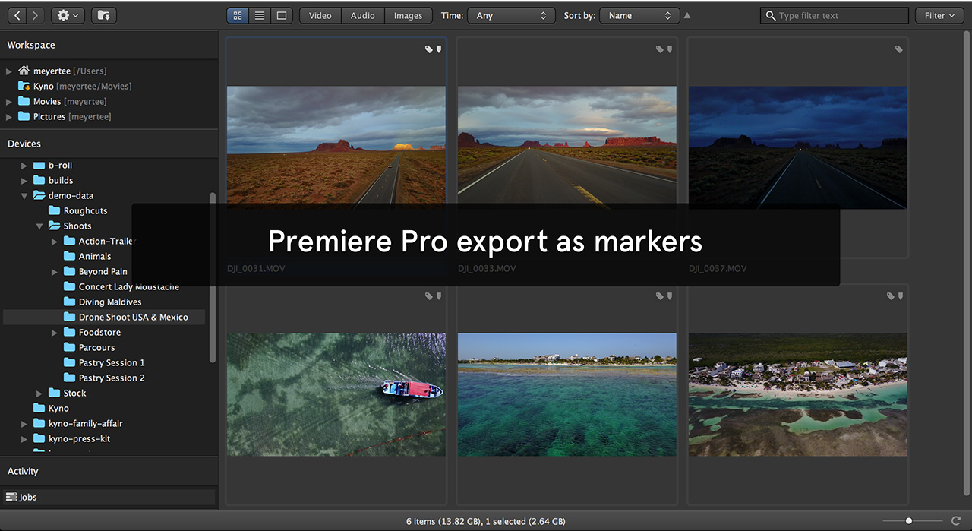Open the Sort by Name dropdown
This screenshot has width=972, height=531.
(639, 15)
